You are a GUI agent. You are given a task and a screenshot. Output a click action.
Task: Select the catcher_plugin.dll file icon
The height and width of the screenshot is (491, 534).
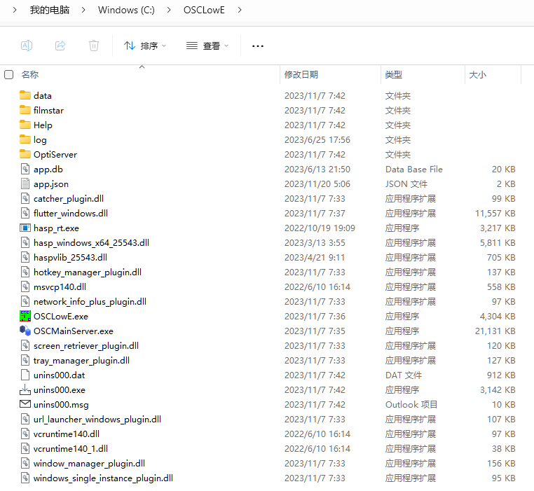(x=25, y=198)
